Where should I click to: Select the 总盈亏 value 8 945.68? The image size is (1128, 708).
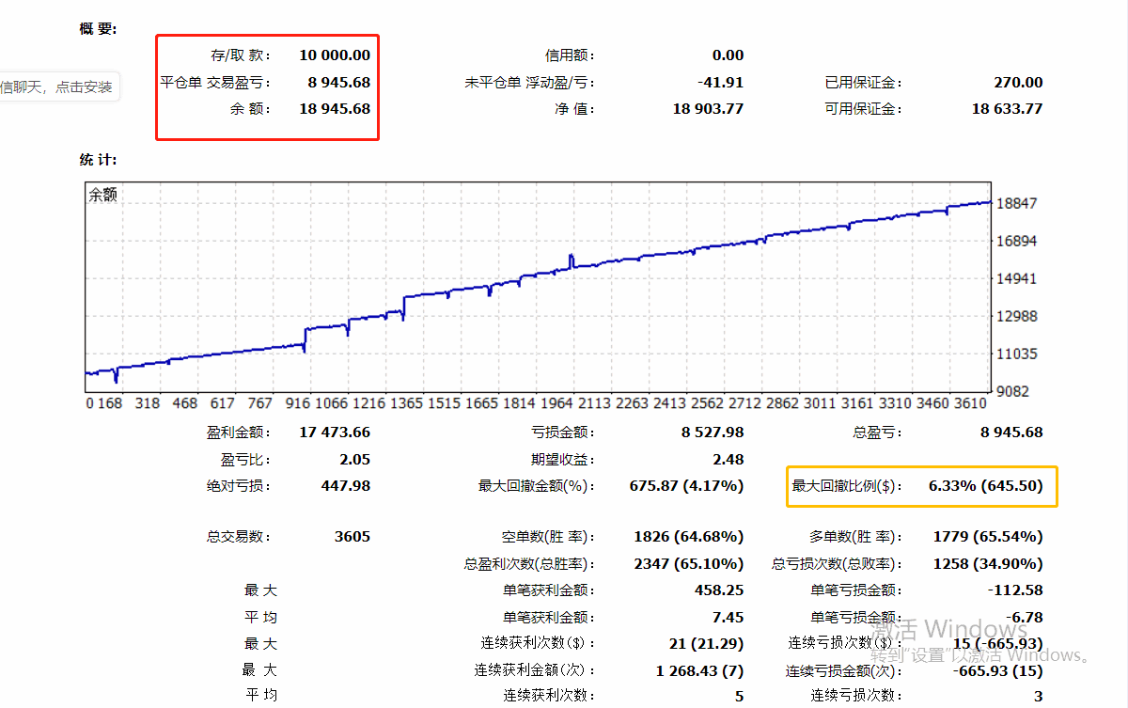point(1011,433)
